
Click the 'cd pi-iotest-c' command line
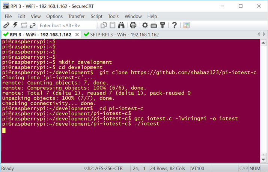tap(121, 108)
